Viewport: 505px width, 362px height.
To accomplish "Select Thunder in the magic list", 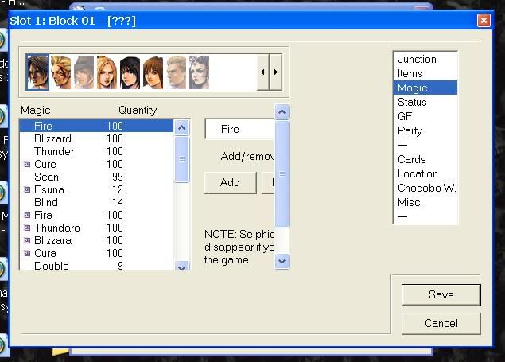I will point(96,151).
